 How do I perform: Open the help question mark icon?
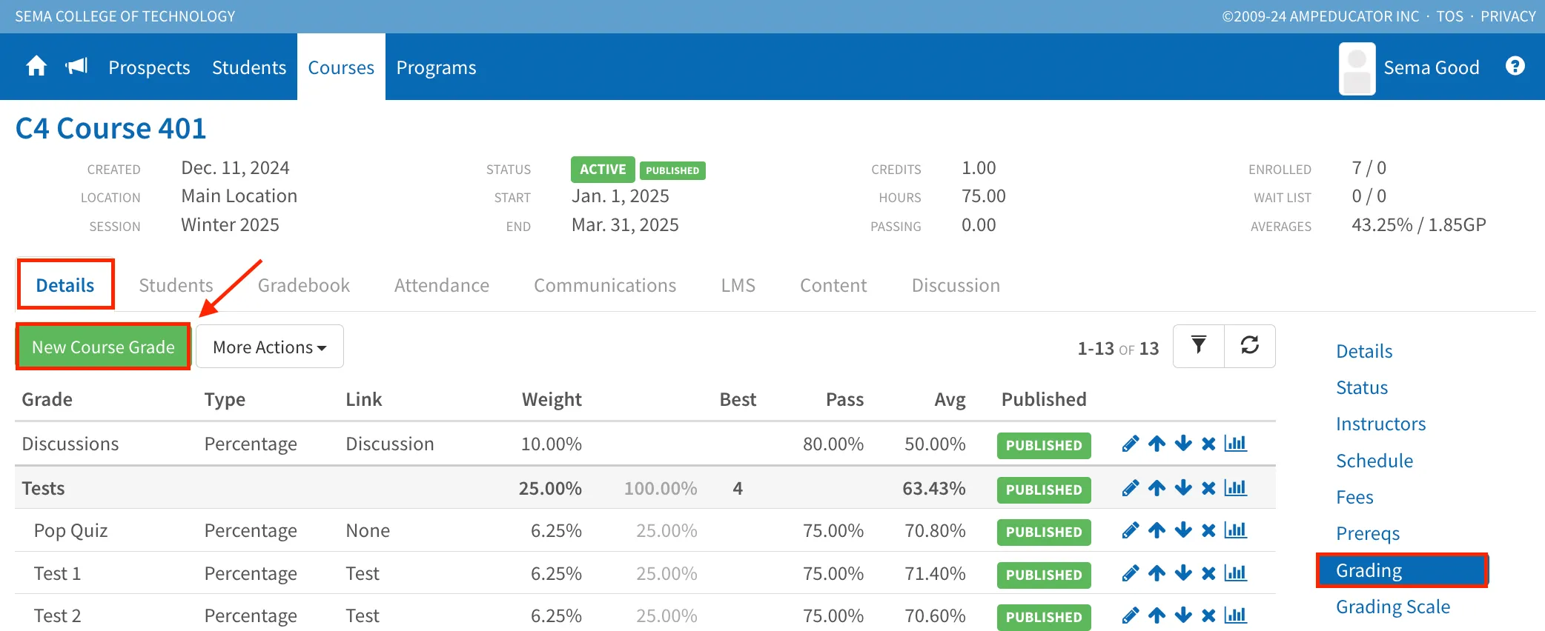pos(1515,66)
